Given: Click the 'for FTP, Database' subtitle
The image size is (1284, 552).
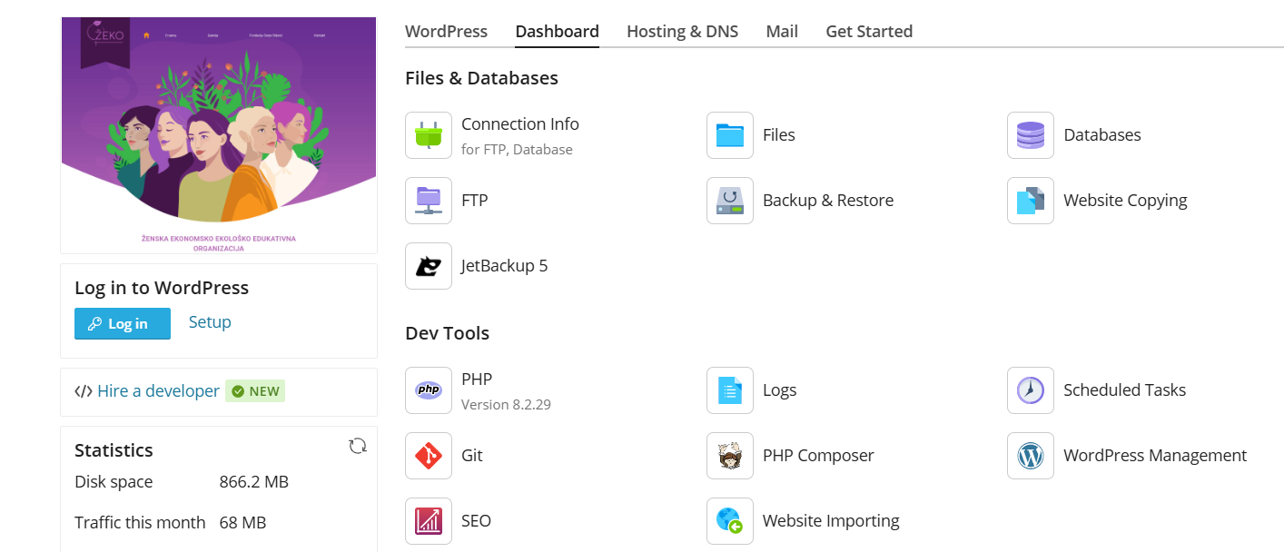Looking at the screenshot, I should pyautogui.click(x=517, y=150).
